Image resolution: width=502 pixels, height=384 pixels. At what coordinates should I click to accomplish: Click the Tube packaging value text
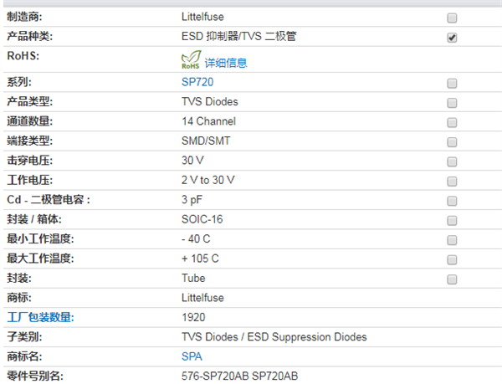193,278
